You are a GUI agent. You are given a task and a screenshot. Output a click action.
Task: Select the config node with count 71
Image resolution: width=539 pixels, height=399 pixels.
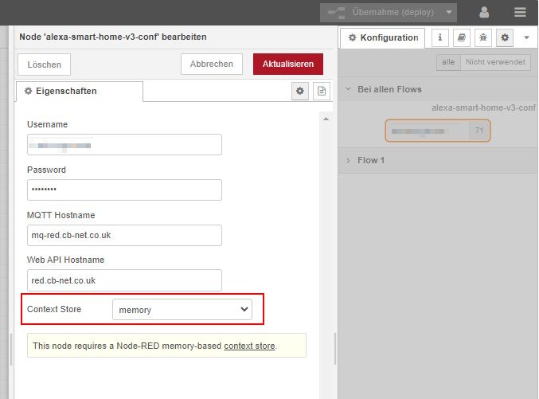pos(438,131)
